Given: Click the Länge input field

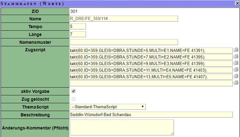Looking at the screenshot, I should pos(78,34).
